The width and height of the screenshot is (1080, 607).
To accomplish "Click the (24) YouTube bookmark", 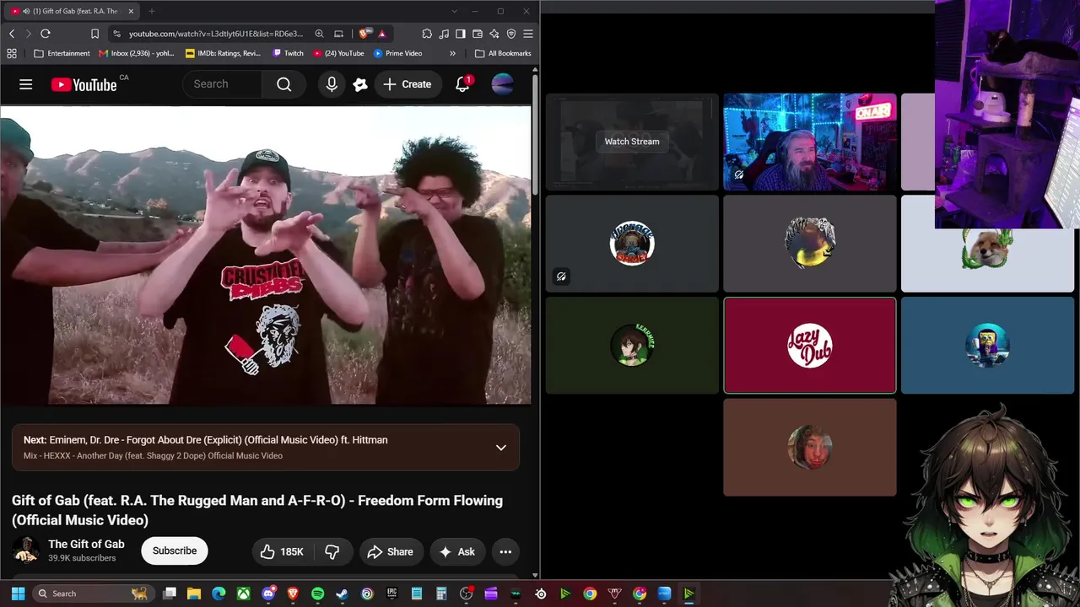I will (338, 53).
